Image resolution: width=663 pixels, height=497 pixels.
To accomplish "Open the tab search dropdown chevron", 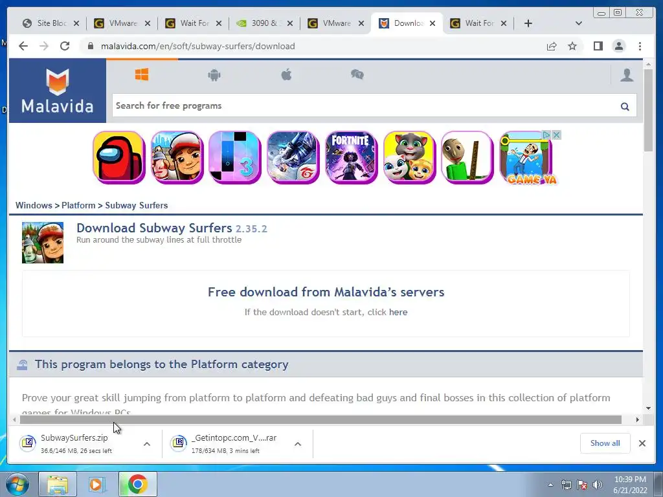I will click(578, 24).
